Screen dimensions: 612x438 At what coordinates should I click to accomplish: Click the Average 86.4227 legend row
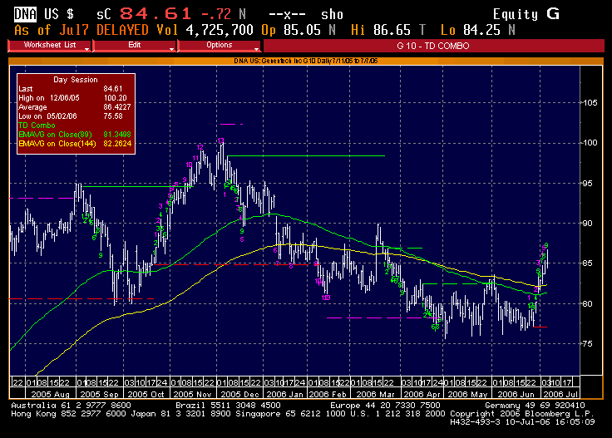pos(75,107)
